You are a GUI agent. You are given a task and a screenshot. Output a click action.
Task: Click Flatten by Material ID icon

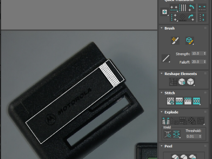pyautogui.click(x=192, y=121)
